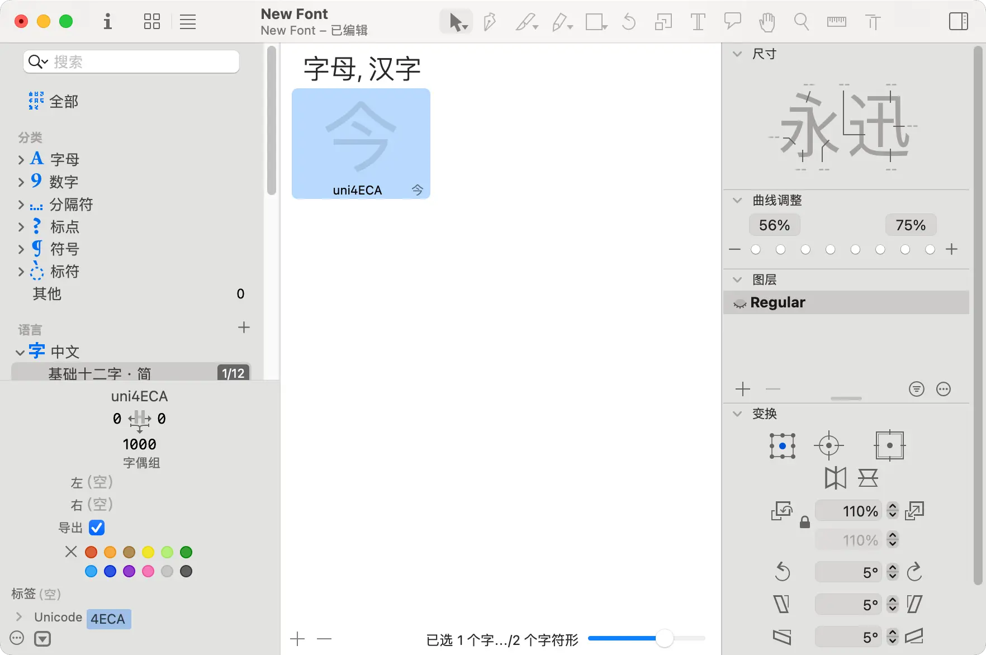The image size is (986, 655).
Task: Collapse the 曲线调整 section
Action: 737,200
